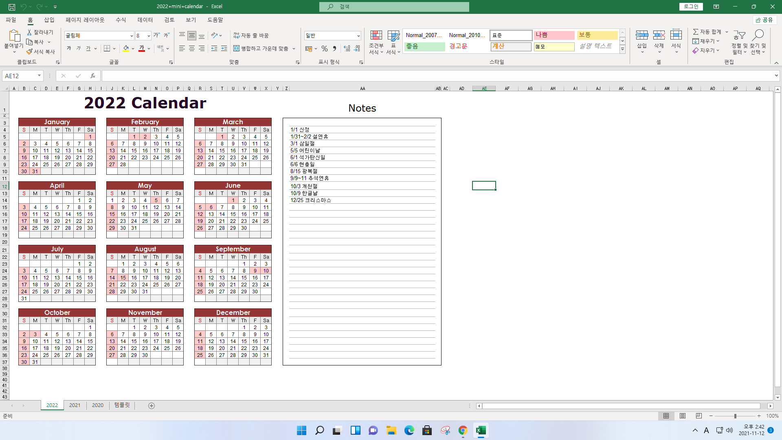Click the 공유 (Share) button
The width and height of the screenshot is (782, 440).
pyautogui.click(x=764, y=20)
